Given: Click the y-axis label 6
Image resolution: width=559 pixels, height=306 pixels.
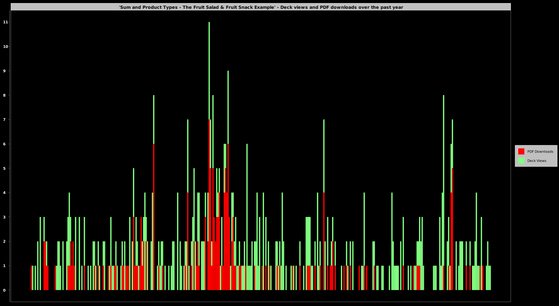Looking at the screenshot, I should (x=4, y=144).
